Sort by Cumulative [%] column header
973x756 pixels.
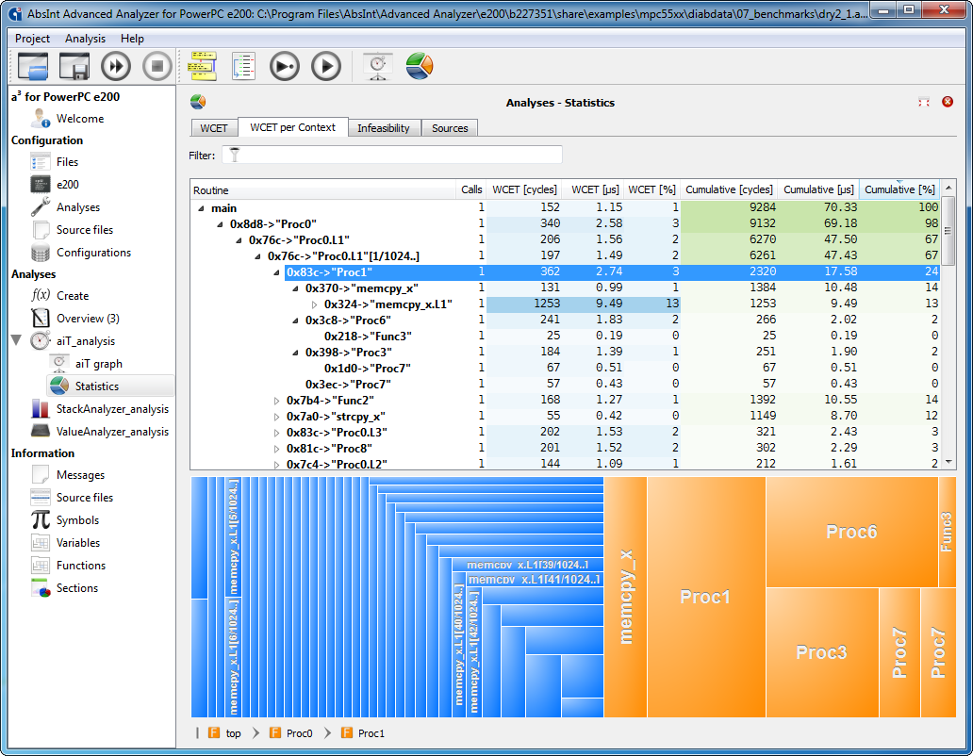pos(899,189)
